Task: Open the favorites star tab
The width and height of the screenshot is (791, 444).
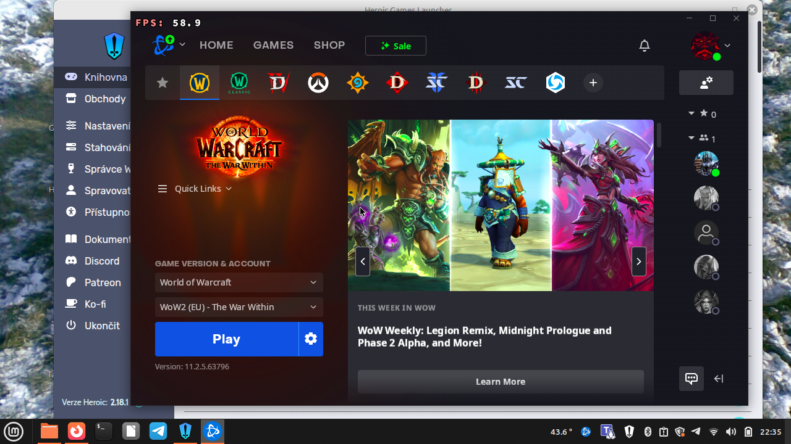Action: coord(163,83)
